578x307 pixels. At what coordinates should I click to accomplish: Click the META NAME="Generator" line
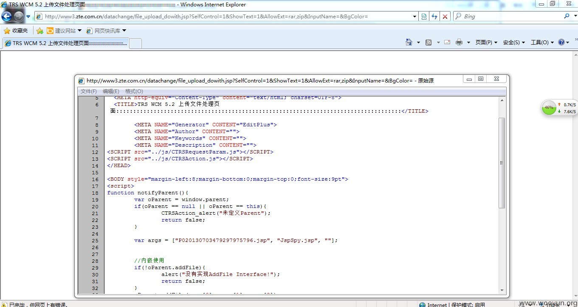(205, 125)
